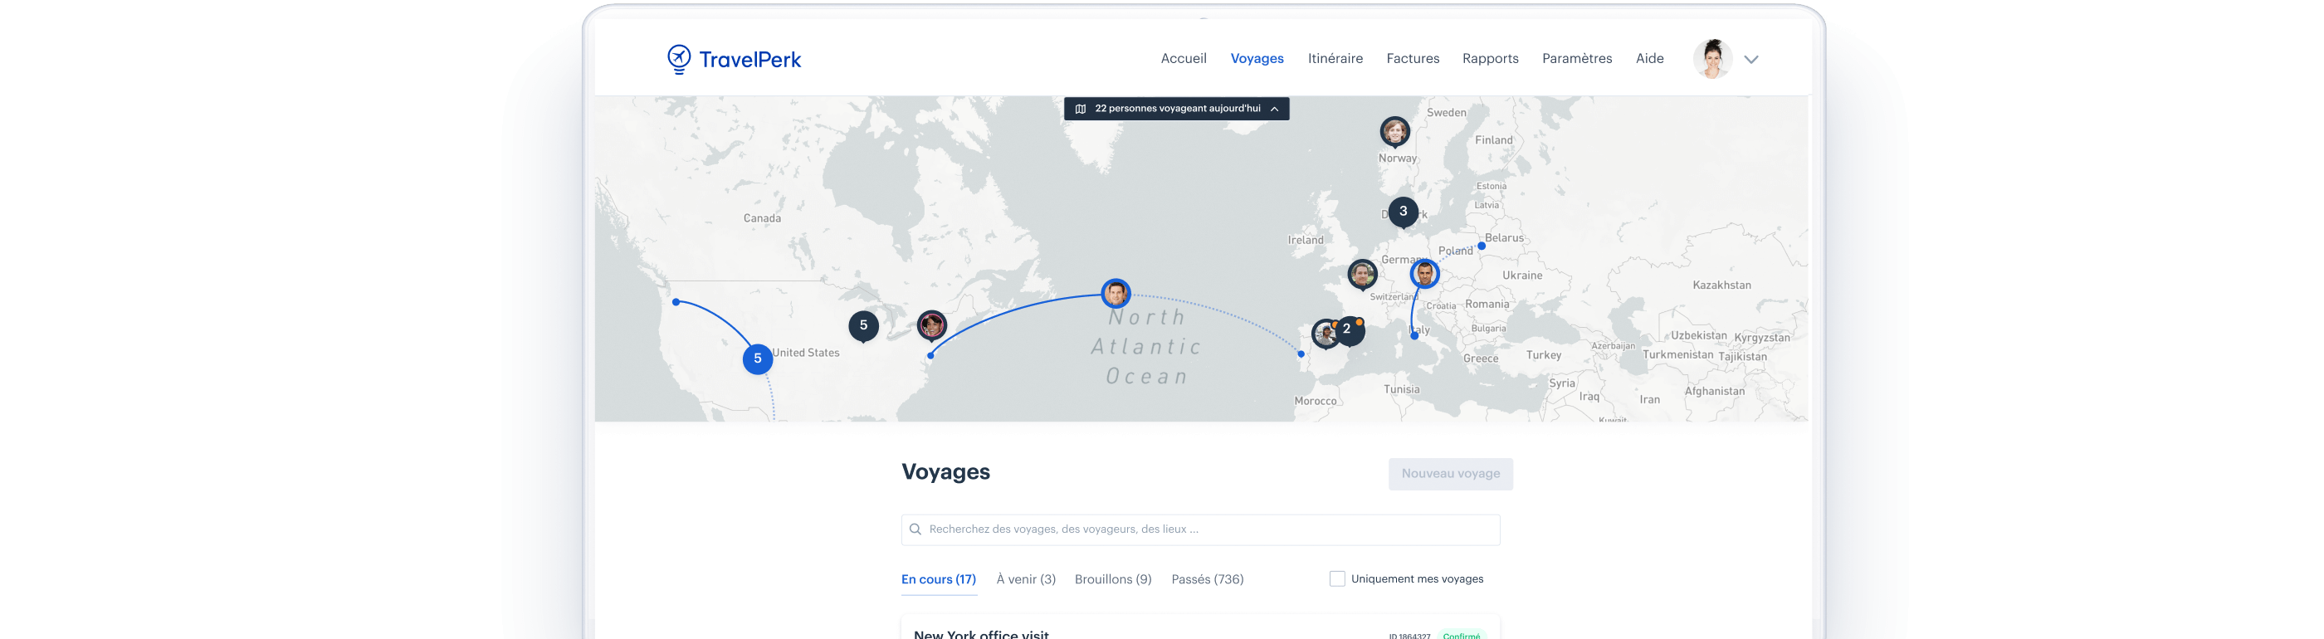Open the Accueil page

1183,59
